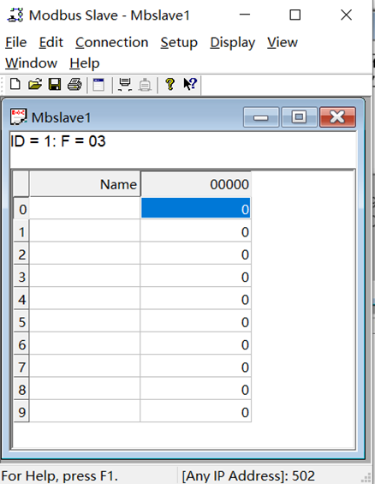The image size is (375, 484).
Task: Click the Name cell of row 3
Action: click(85, 276)
